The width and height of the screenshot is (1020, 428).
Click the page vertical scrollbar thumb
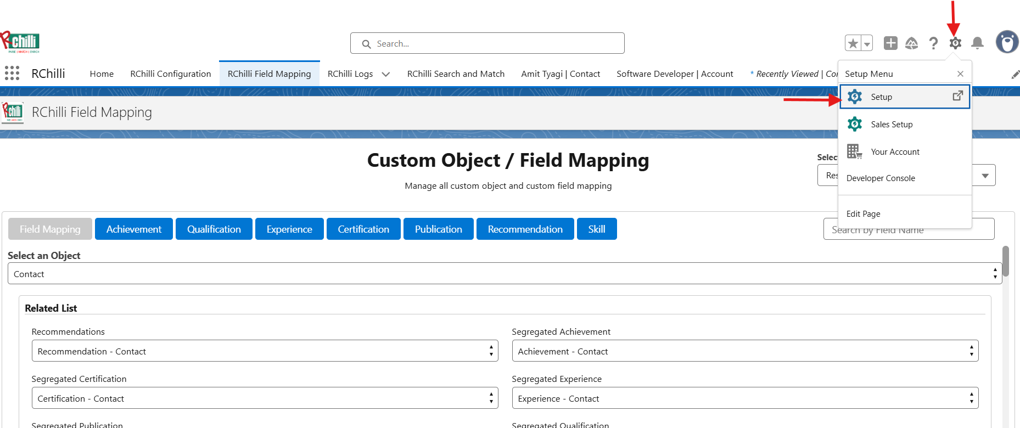coord(1006,261)
